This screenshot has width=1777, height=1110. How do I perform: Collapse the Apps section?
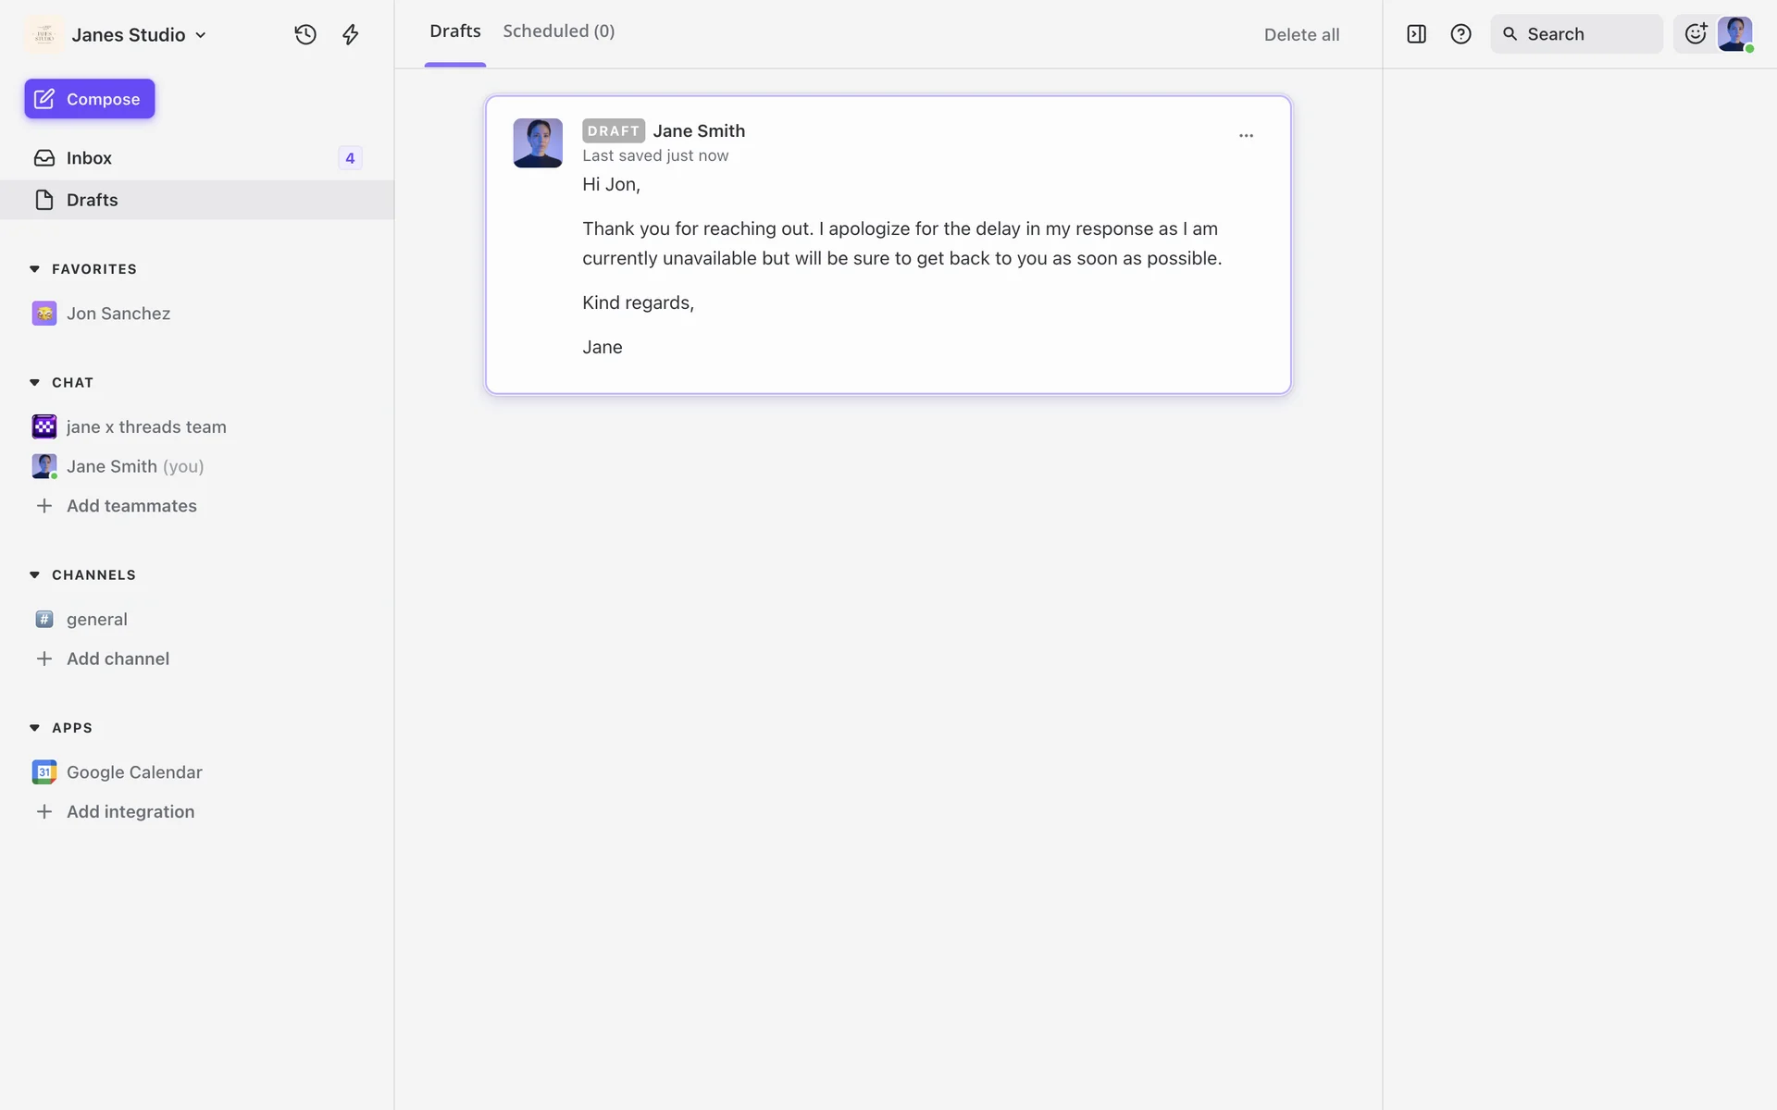click(35, 728)
